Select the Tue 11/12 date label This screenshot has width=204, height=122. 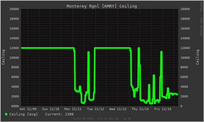click(96, 109)
